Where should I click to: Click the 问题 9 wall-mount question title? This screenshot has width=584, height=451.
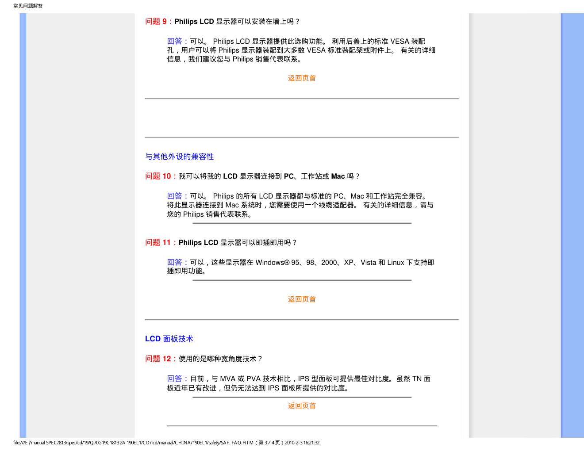pyautogui.click(x=223, y=21)
